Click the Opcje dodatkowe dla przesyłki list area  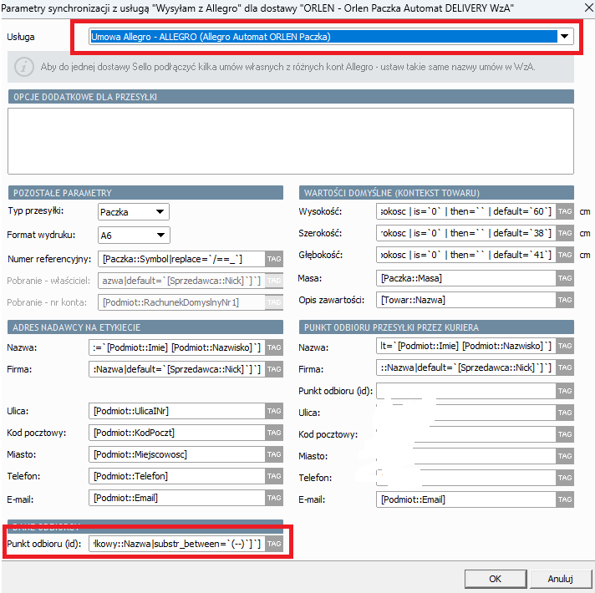[x=291, y=141]
